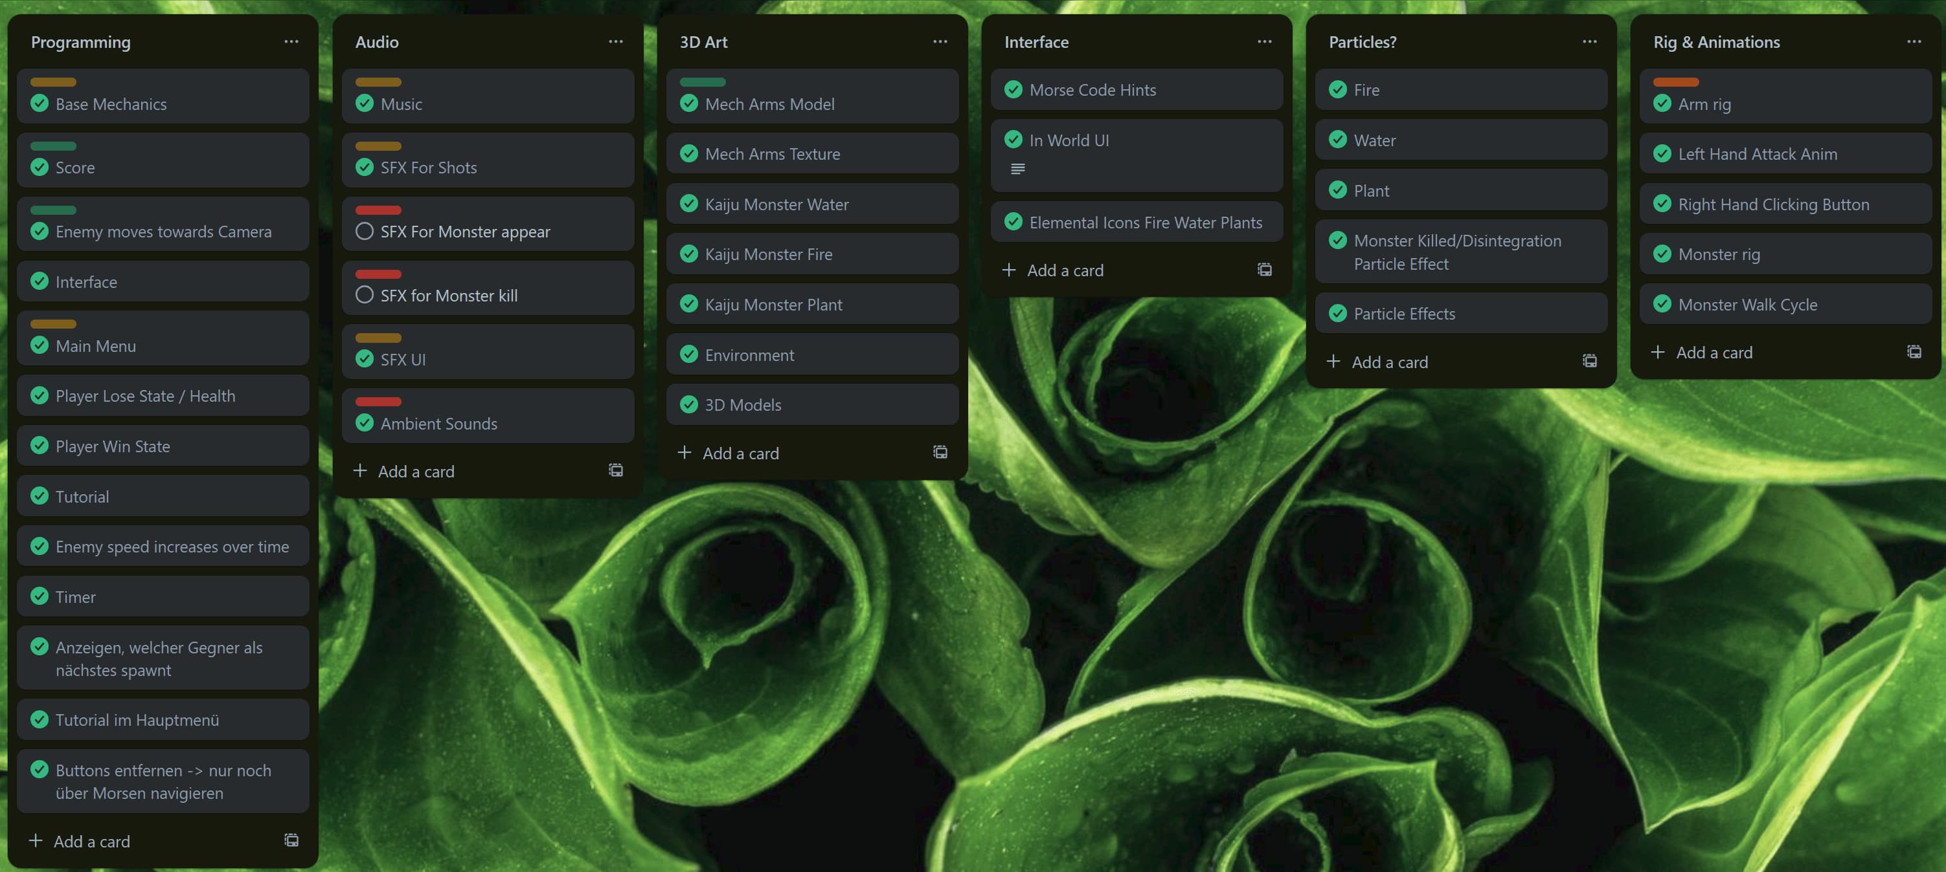Image resolution: width=1946 pixels, height=872 pixels.
Task: Open Buttons entfernen nur noch über Morsen card
Action: point(163,781)
